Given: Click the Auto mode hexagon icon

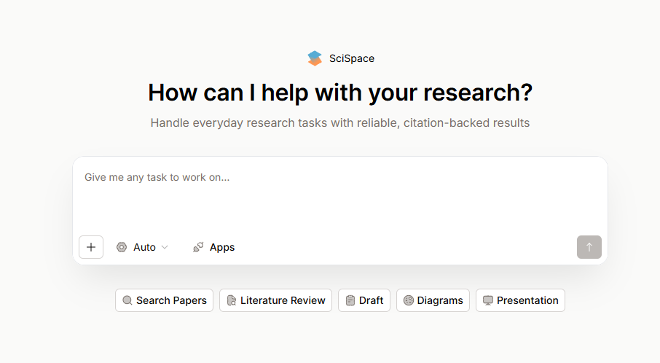Looking at the screenshot, I should tap(122, 247).
